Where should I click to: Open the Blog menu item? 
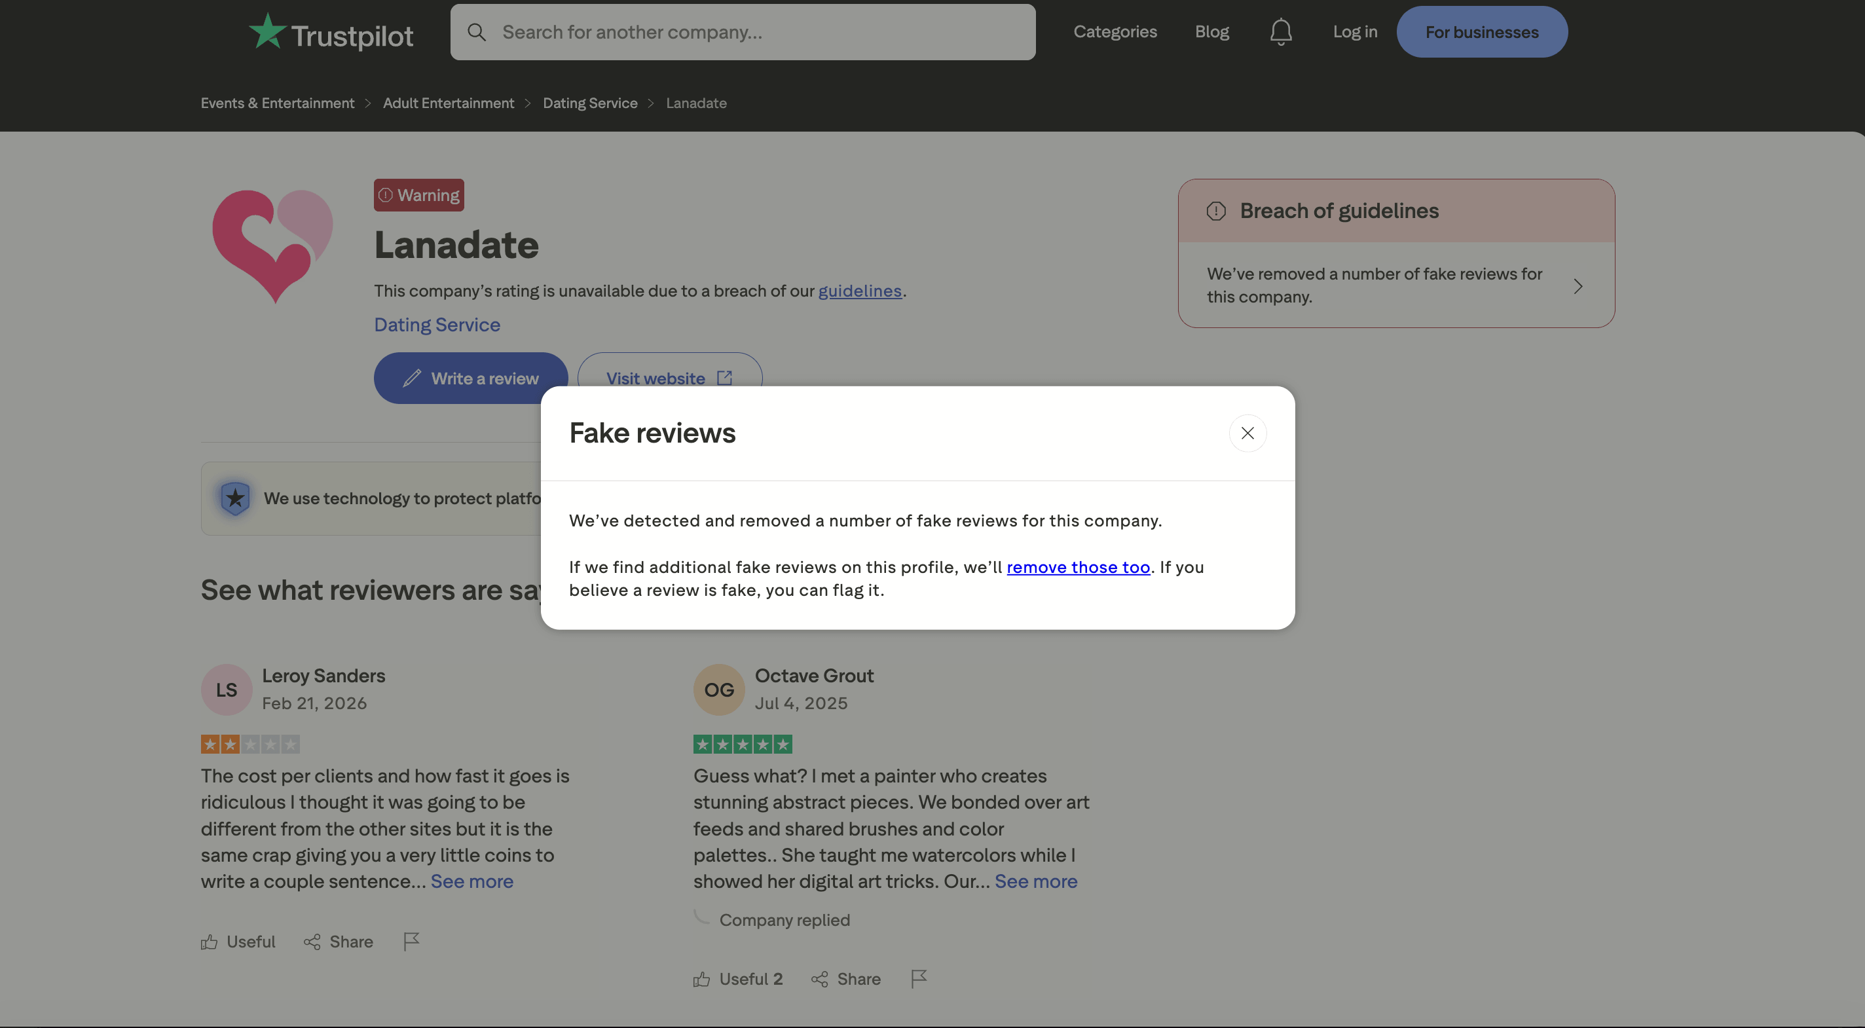1212,32
